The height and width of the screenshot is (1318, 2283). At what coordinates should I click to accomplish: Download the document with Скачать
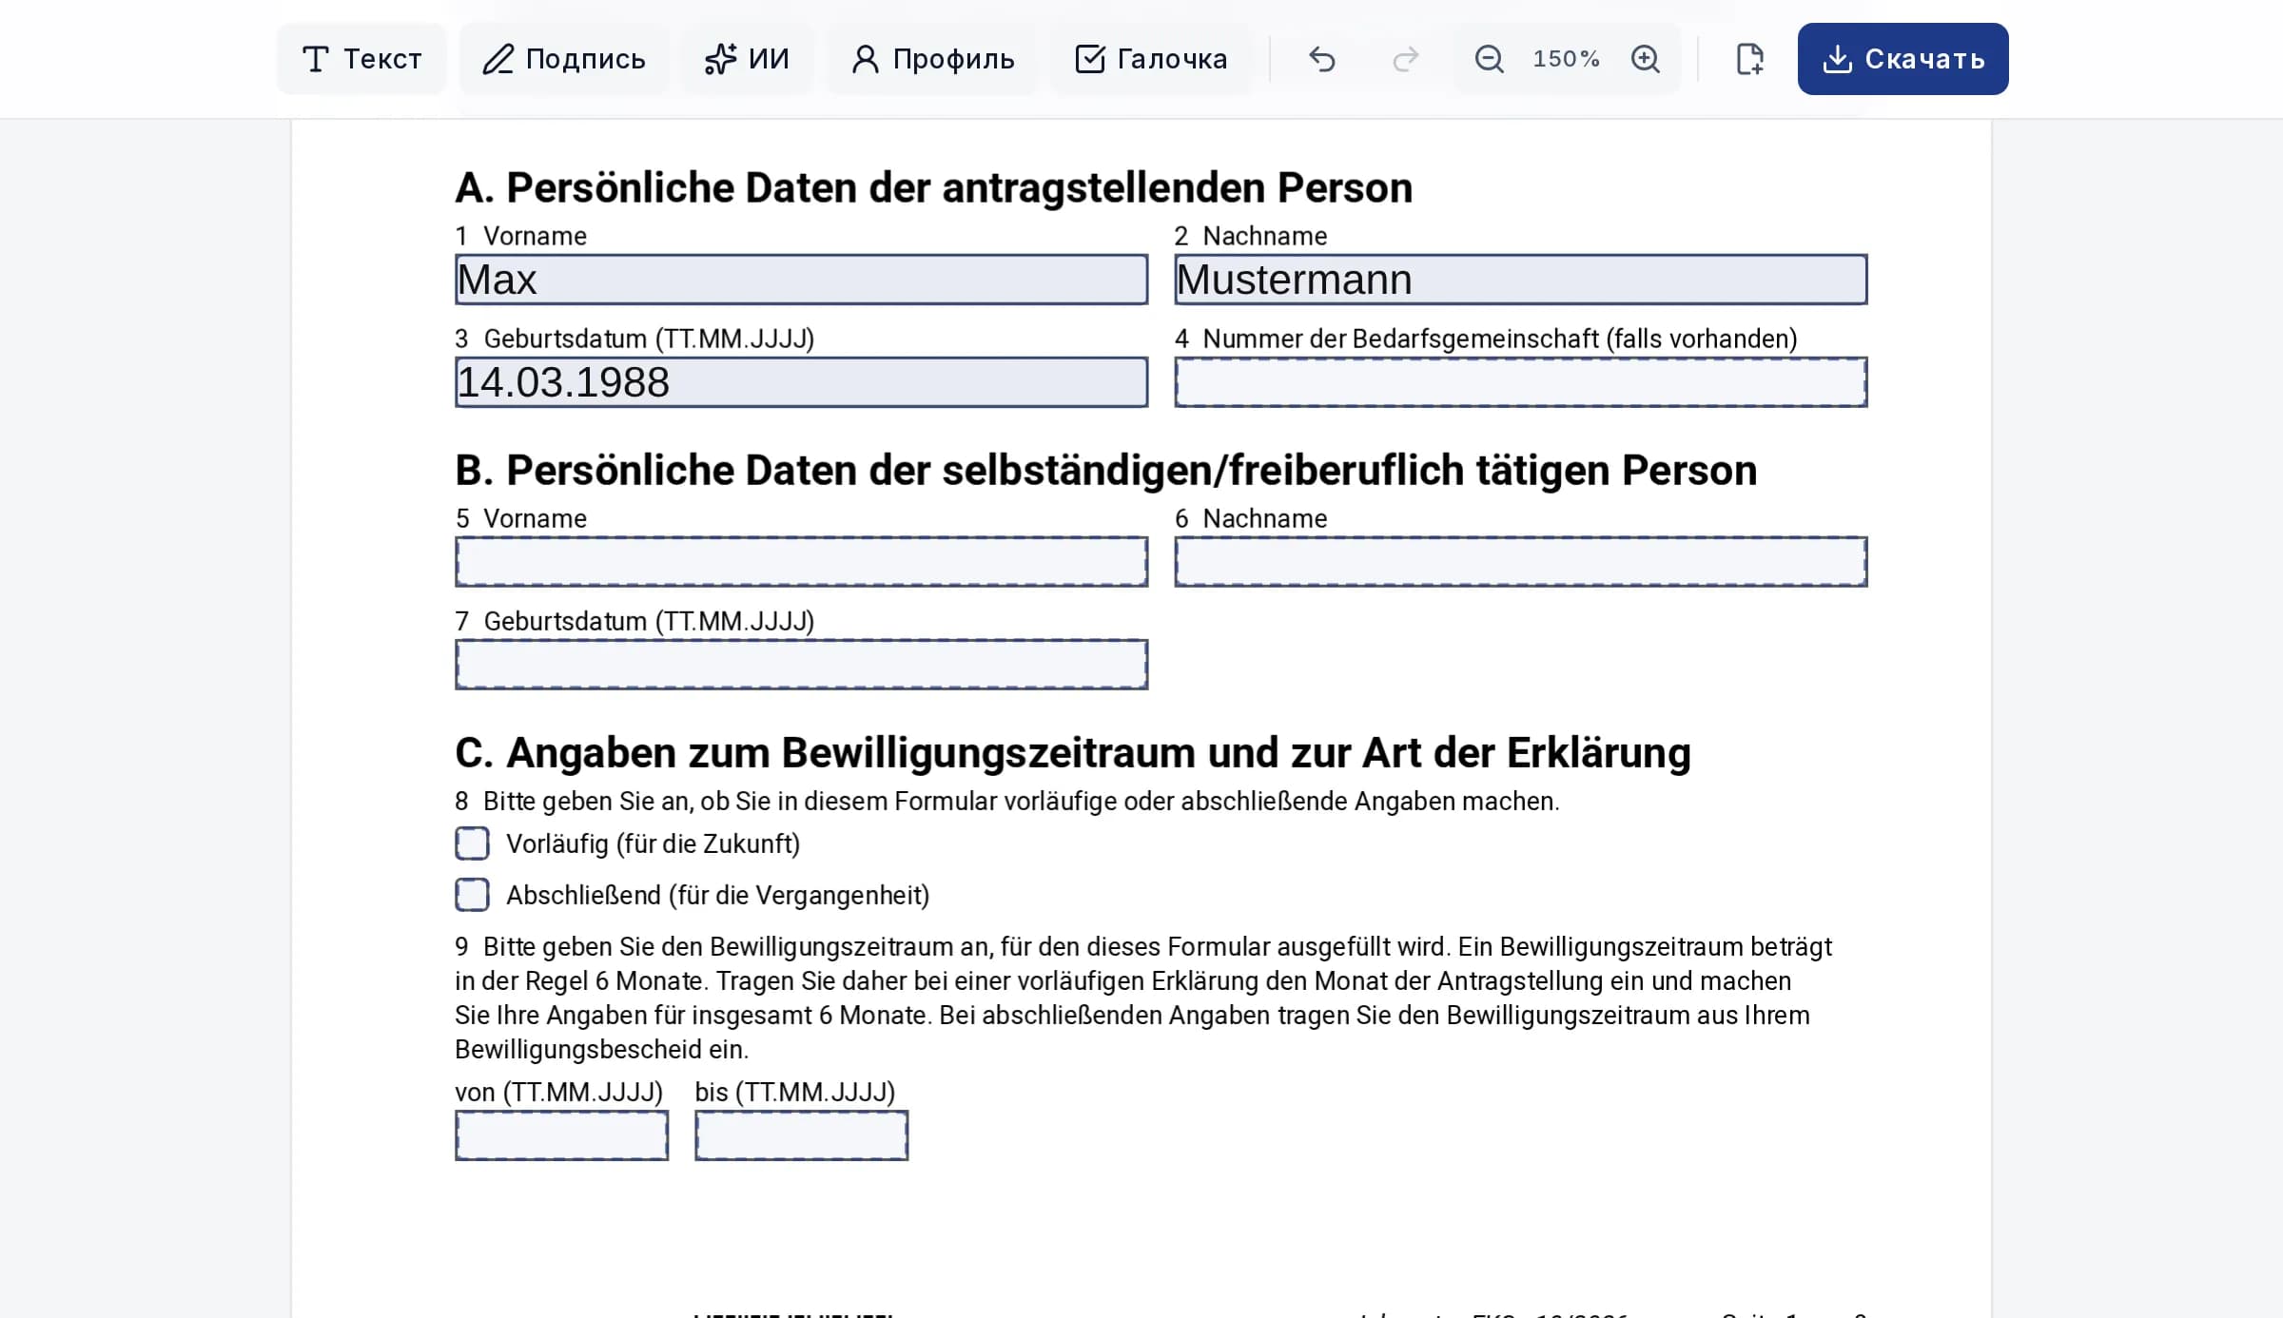1902,59
